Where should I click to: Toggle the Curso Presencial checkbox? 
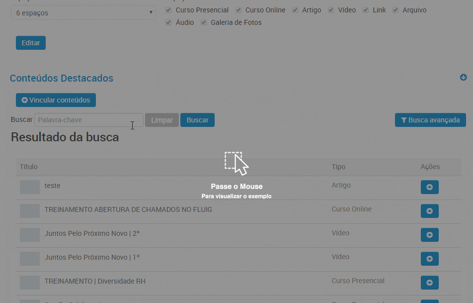(x=169, y=10)
